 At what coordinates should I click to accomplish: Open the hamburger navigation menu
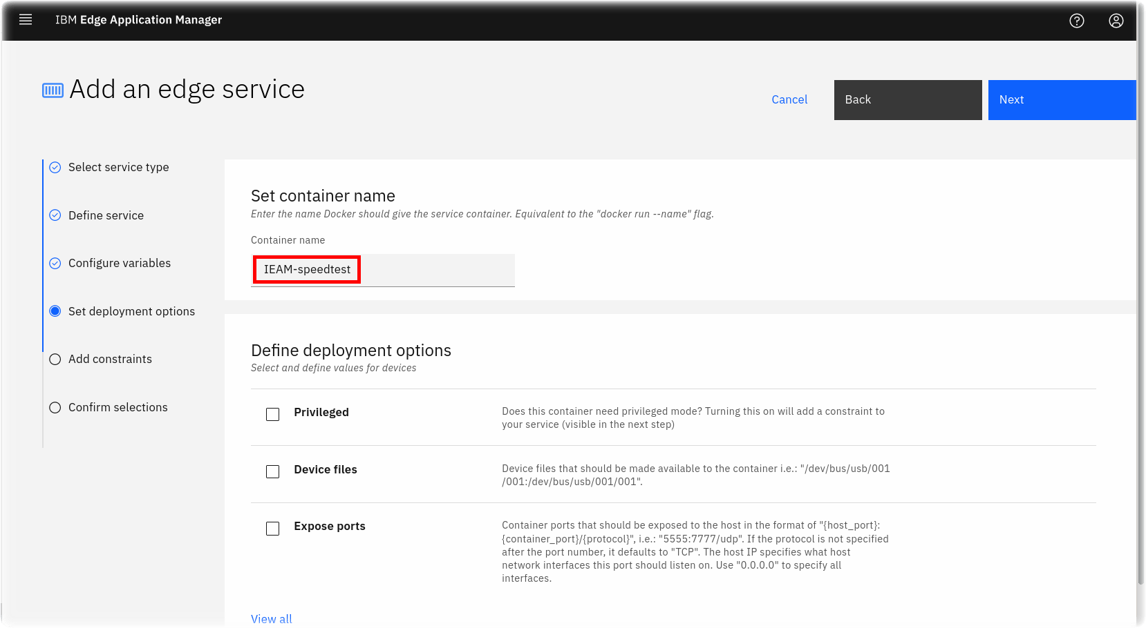[x=26, y=20]
